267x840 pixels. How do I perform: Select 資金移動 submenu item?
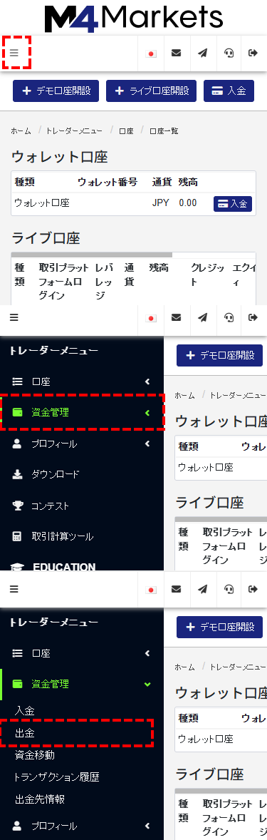pos(35,755)
